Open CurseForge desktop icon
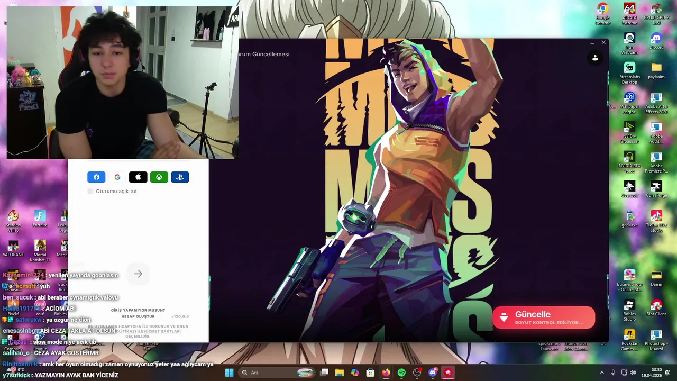Viewport: 677px width, 381px height. coord(656,189)
